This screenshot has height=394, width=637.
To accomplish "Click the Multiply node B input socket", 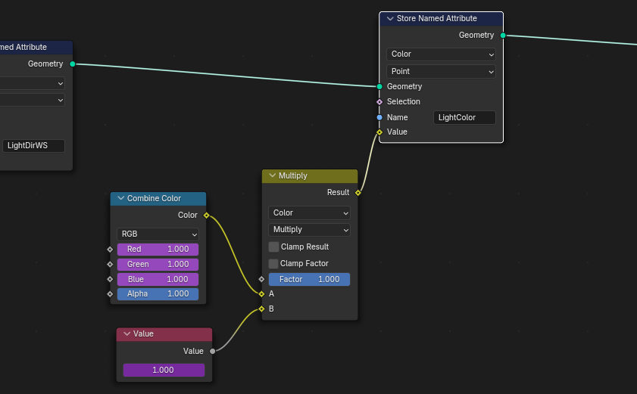I will coord(261,309).
